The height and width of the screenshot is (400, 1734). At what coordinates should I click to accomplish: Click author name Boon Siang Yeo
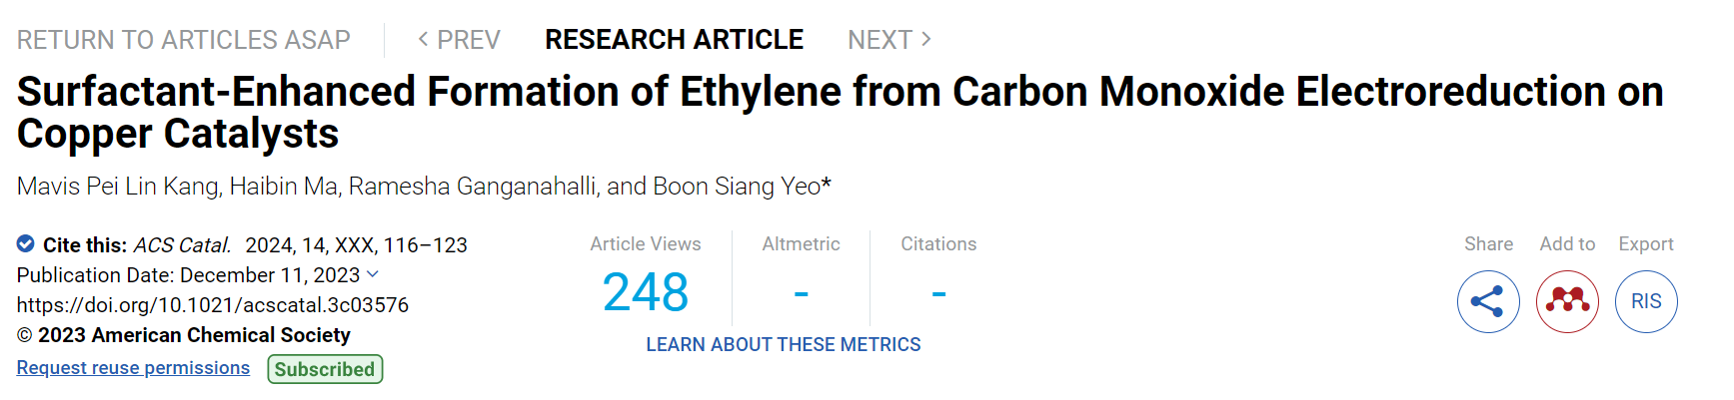737,187
